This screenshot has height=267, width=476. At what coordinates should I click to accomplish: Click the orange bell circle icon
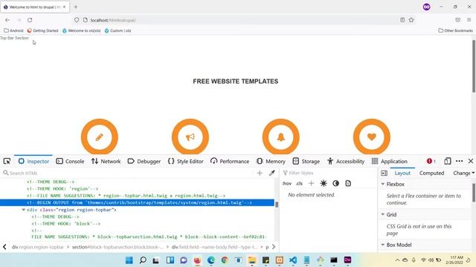[281, 137]
